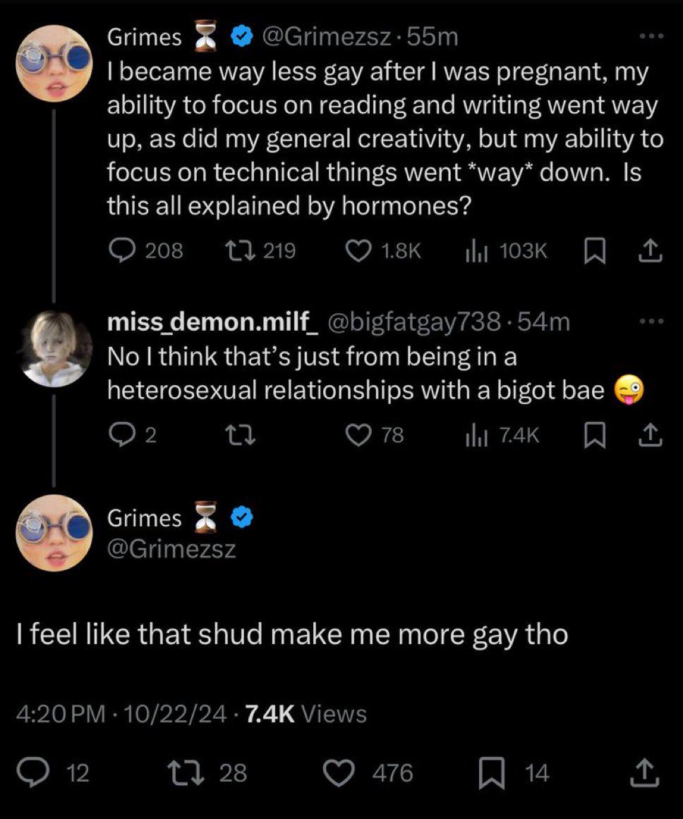Screen dimensions: 683x819
Task: Bookmark the first Grimes tweet
Action: coord(596,250)
